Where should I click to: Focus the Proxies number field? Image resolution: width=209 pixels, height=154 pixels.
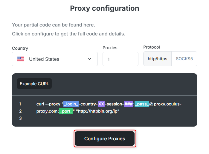click(x=120, y=59)
